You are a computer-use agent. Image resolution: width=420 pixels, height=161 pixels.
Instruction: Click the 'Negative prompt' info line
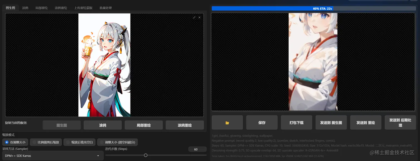[x=274, y=141]
